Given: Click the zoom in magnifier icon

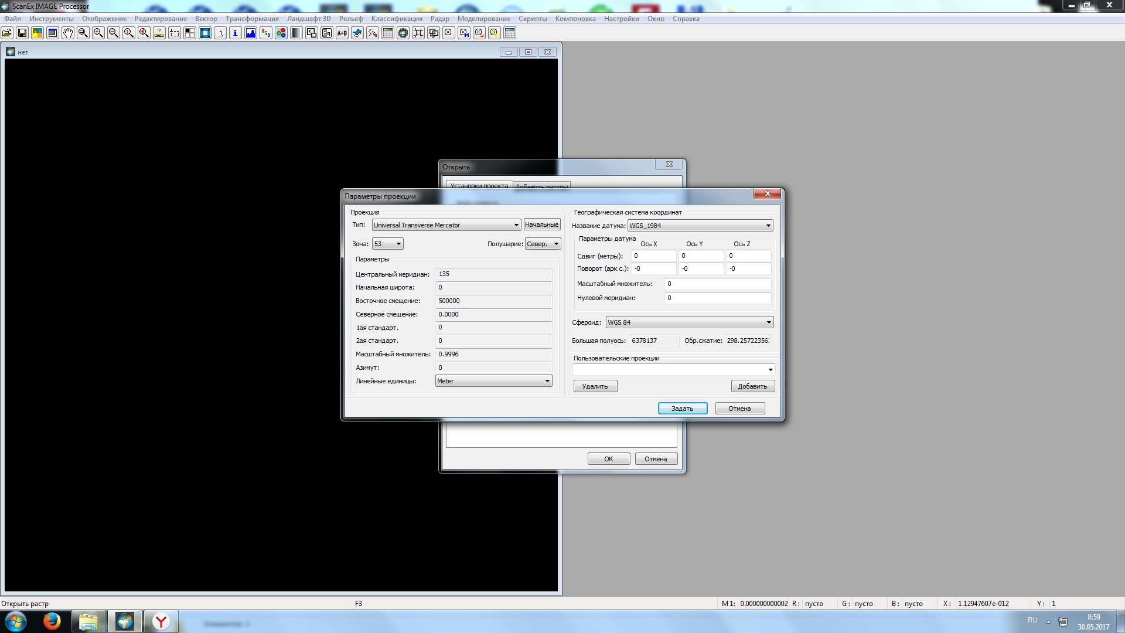Looking at the screenshot, I should 98,33.
